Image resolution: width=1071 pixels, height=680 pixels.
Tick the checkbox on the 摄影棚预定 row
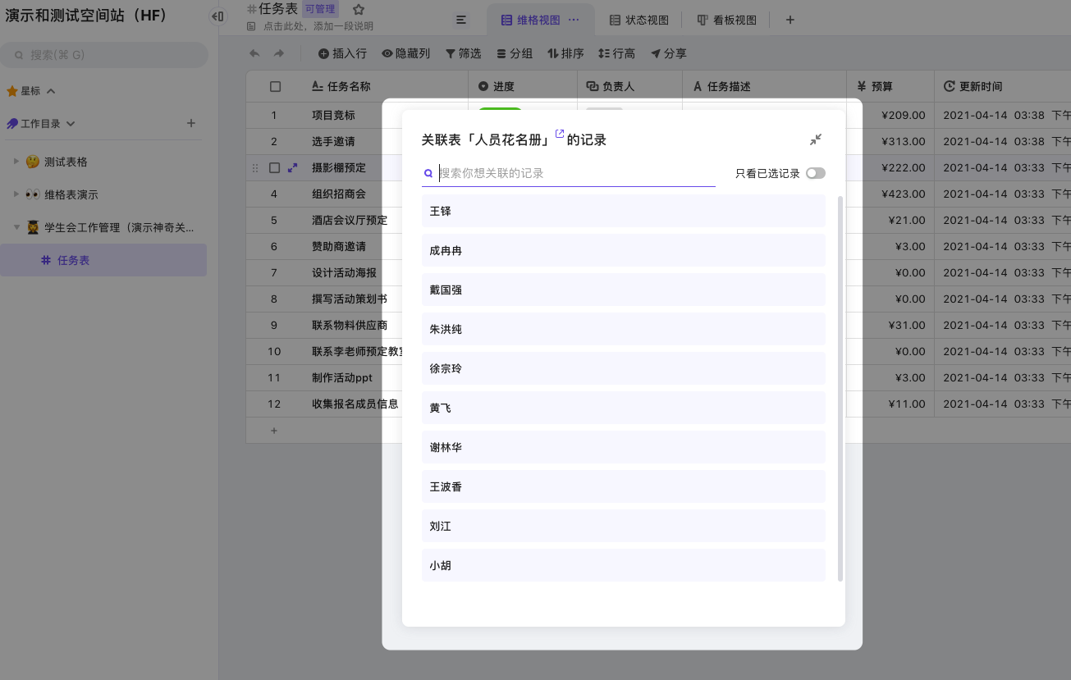(275, 167)
